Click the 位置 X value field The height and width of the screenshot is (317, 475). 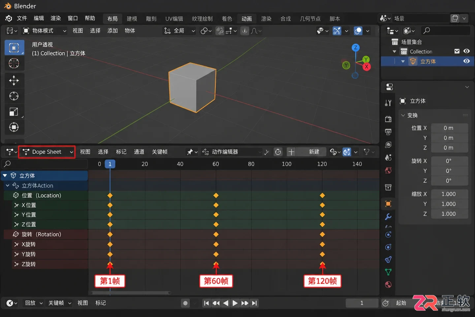click(450, 128)
